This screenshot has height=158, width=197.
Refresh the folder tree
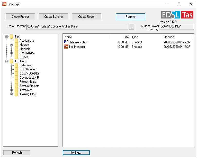17,153
